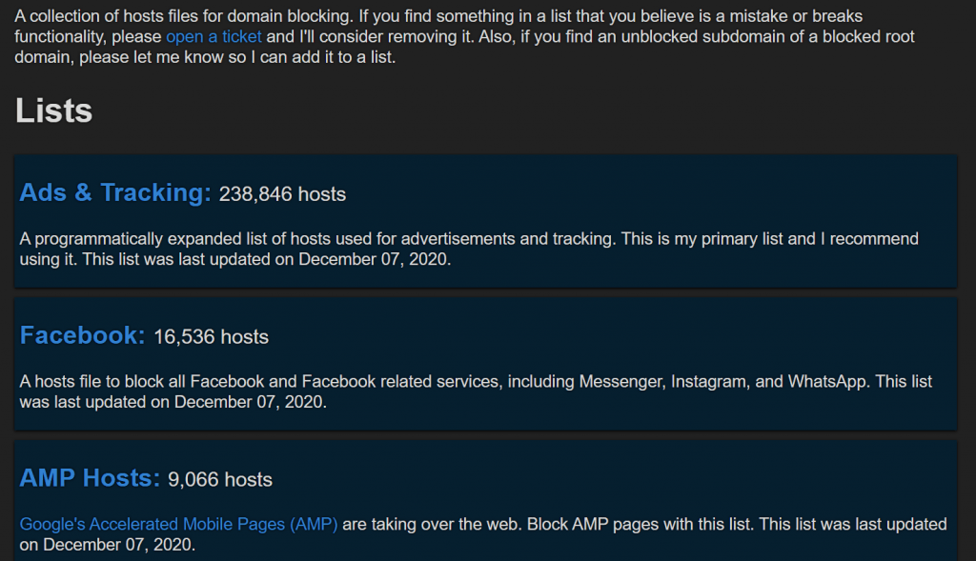
Task: Click 'December 07, 2020' in Facebook card
Action: [x=249, y=402]
